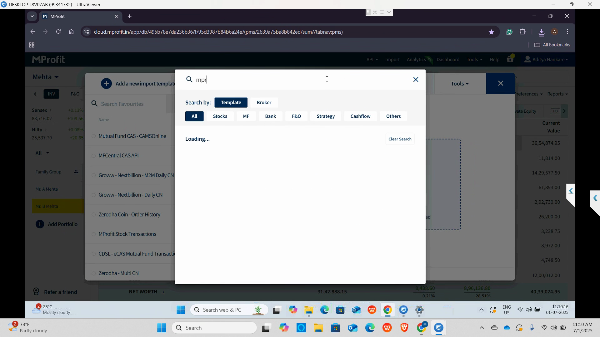The width and height of the screenshot is (600, 337).
Task: Open Windows Start on local taskbar
Action: click(162, 328)
